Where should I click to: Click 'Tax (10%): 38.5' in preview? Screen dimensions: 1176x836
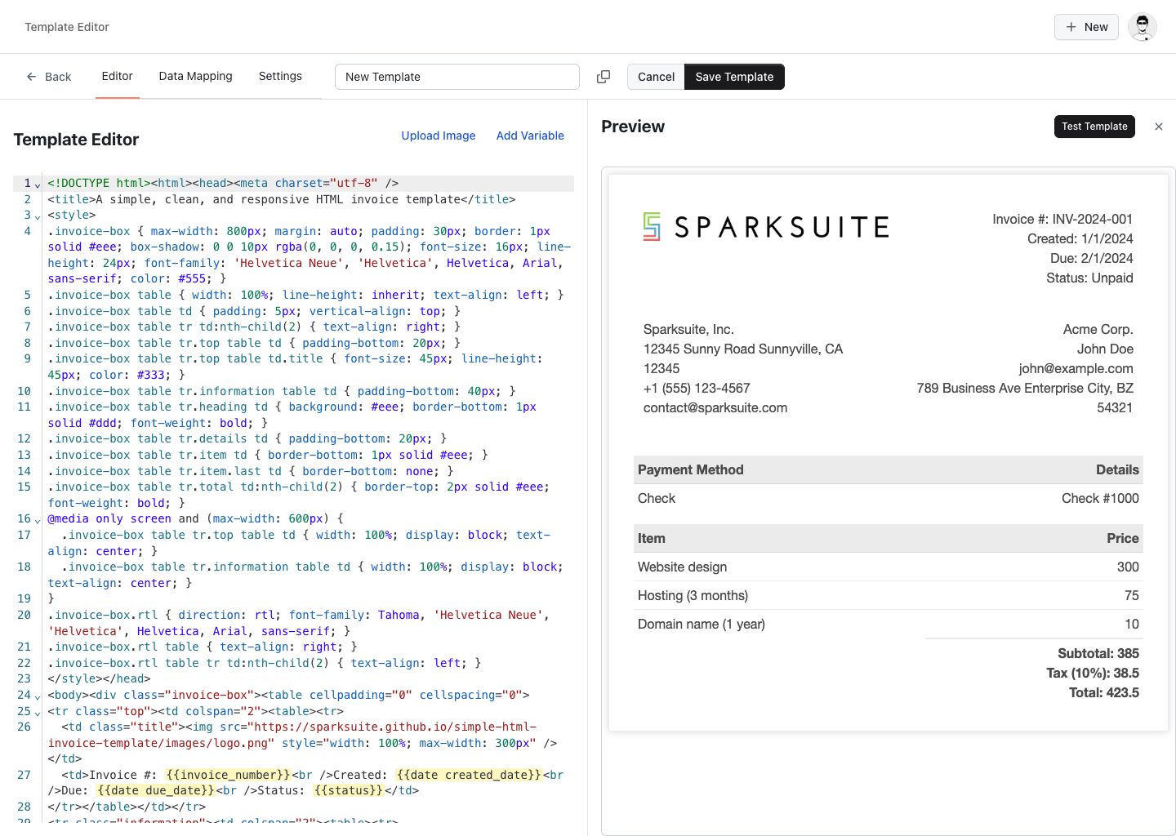point(1093,673)
